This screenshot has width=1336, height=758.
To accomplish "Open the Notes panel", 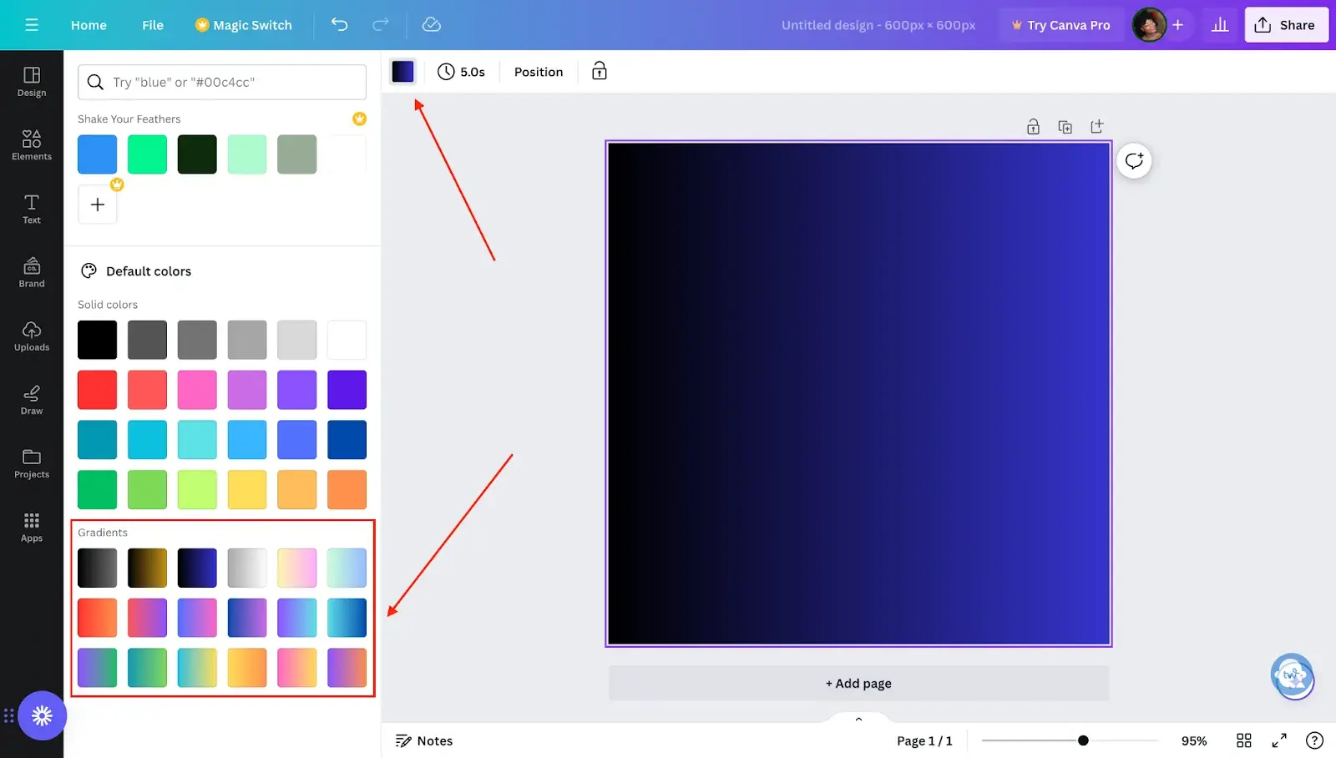I will (x=424, y=740).
